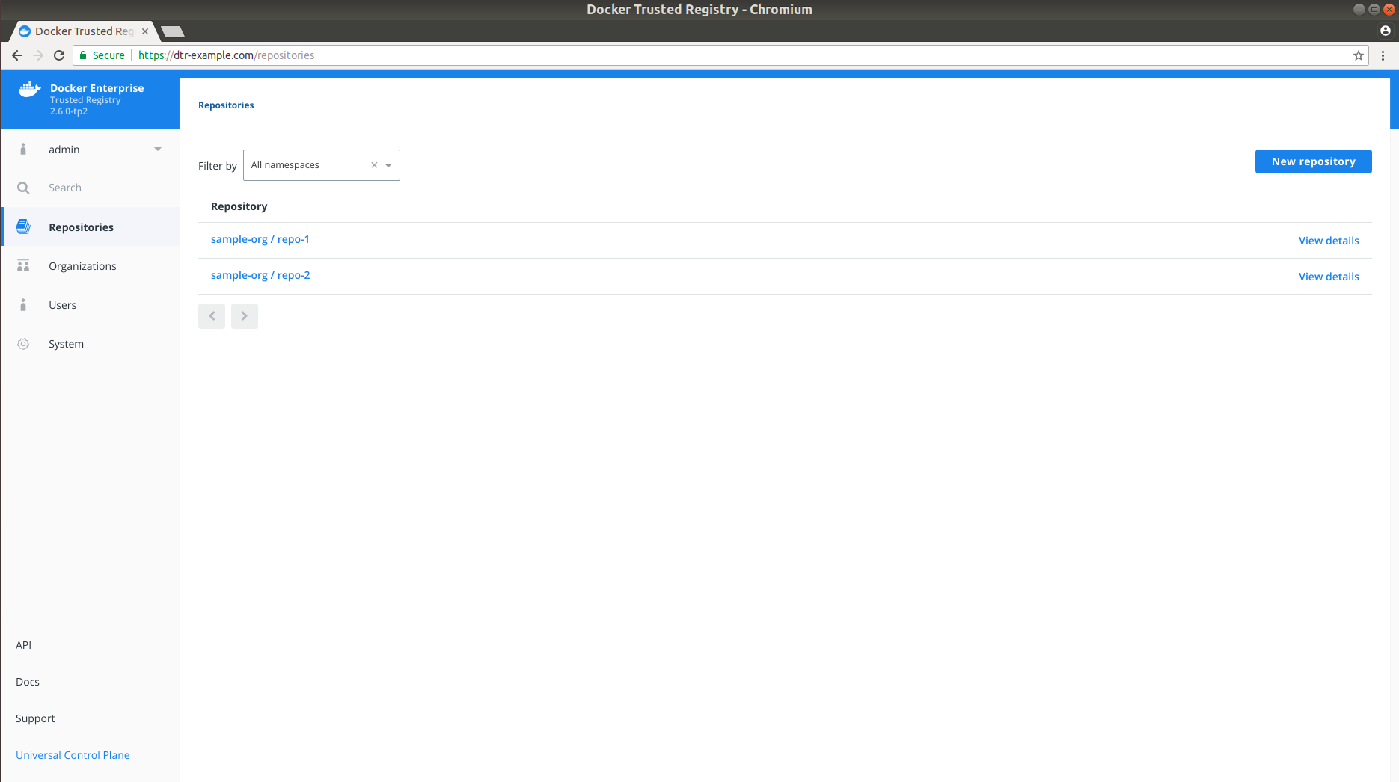Viewport: 1399px width, 782px height.
Task: Clear the namespace filter with the X
Action: point(374,165)
